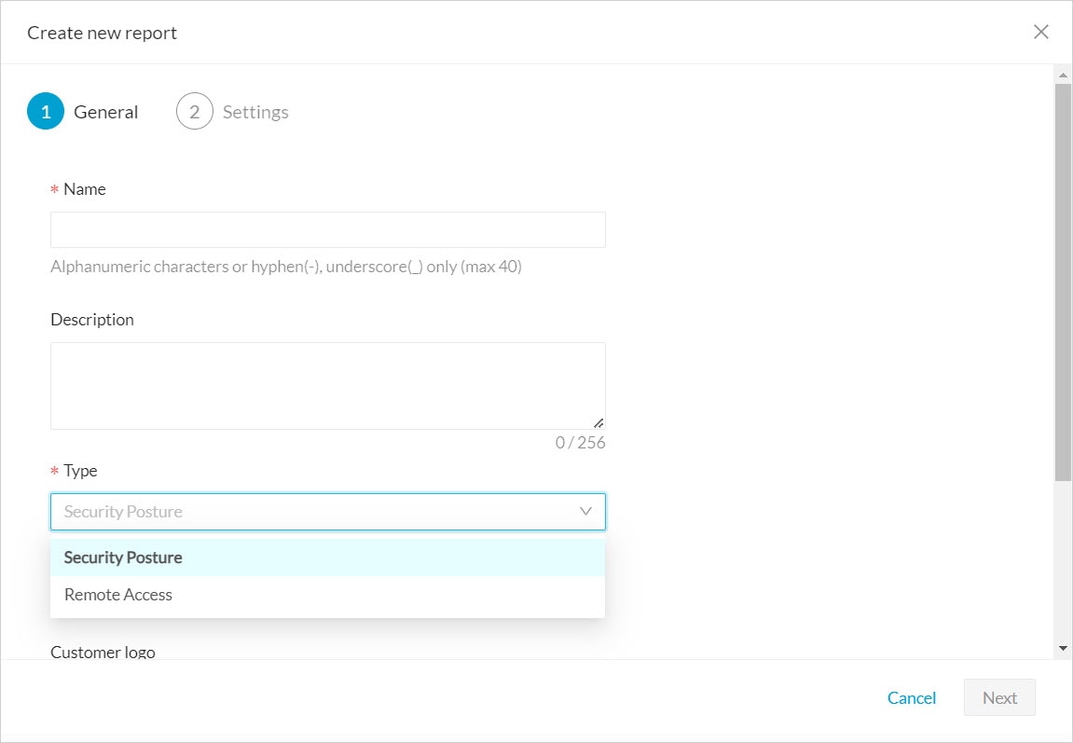Click the step 2 circle icon
Image resolution: width=1073 pixels, height=743 pixels.
click(194, 112)
